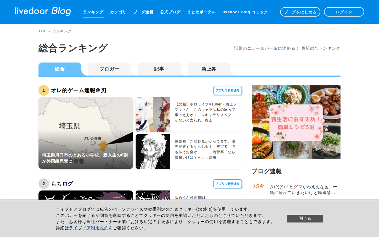Open the 埼玉県 map featured article
379x237 pixels.
click(86, 133)
